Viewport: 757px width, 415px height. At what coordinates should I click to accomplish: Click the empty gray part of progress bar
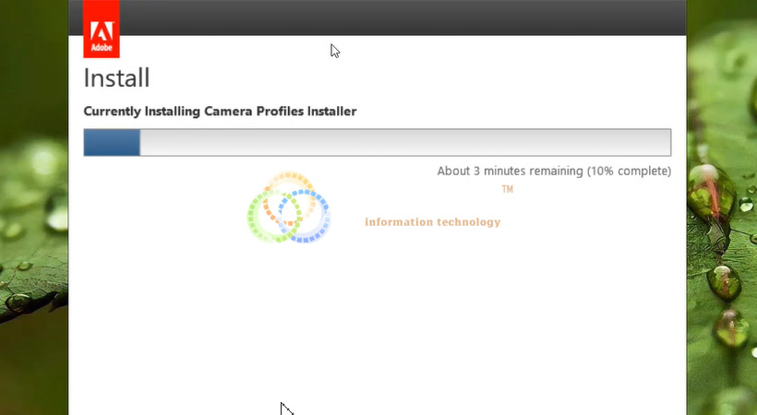[404, 143]
